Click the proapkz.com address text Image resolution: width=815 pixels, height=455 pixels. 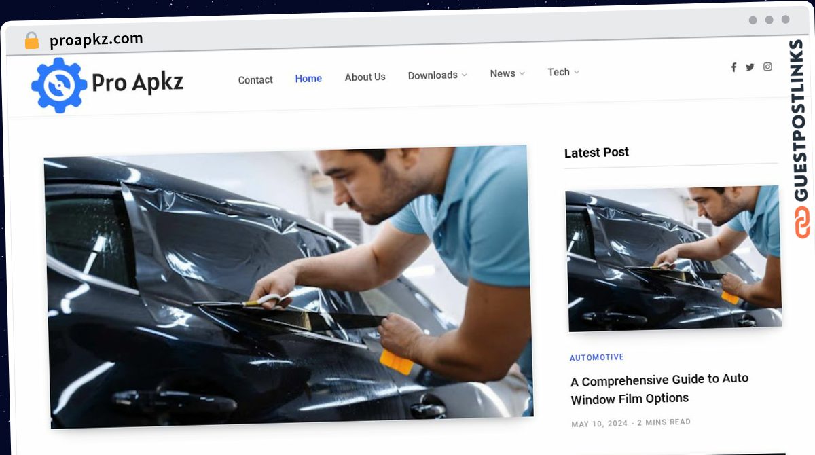pyautogui.click(x=96, y=39)
